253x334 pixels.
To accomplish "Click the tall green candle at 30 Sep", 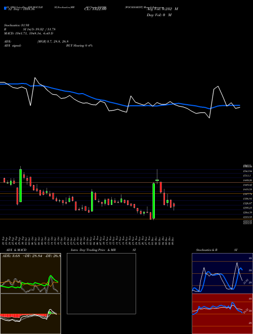I will tap(20, 186).
